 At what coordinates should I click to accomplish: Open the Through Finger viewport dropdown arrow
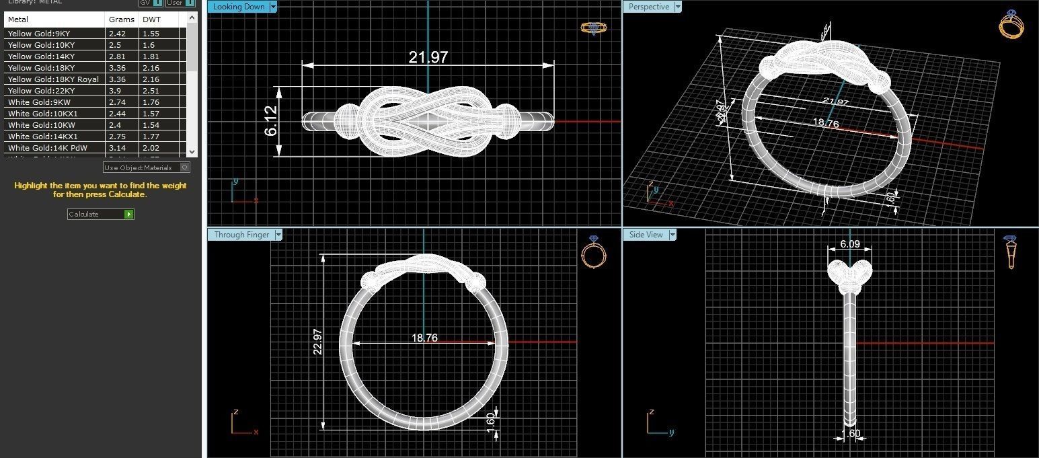tap(278, 235)
